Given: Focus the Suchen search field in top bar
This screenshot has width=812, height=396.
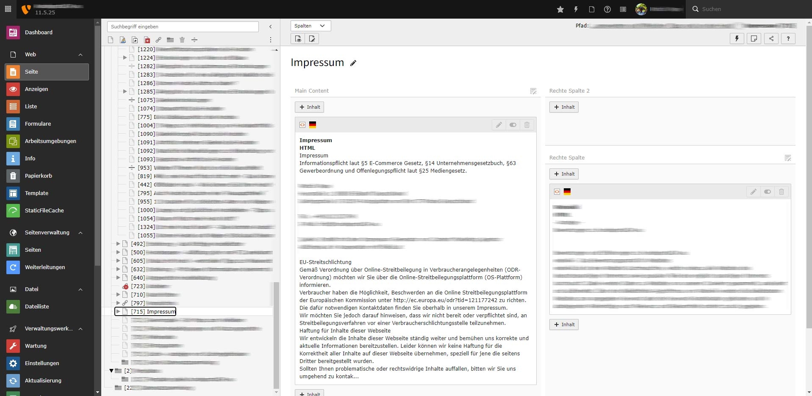Looking at the screenshot, I should [748, 9].
